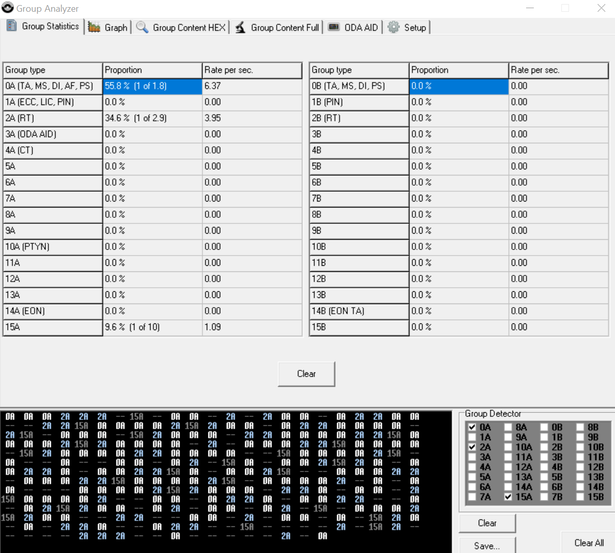Image resolution: width=615 pixels, height=553 pixels.
Task: Select the highlighted 0A proportion cell 55.8 %
Action: (x=152, y=86)
